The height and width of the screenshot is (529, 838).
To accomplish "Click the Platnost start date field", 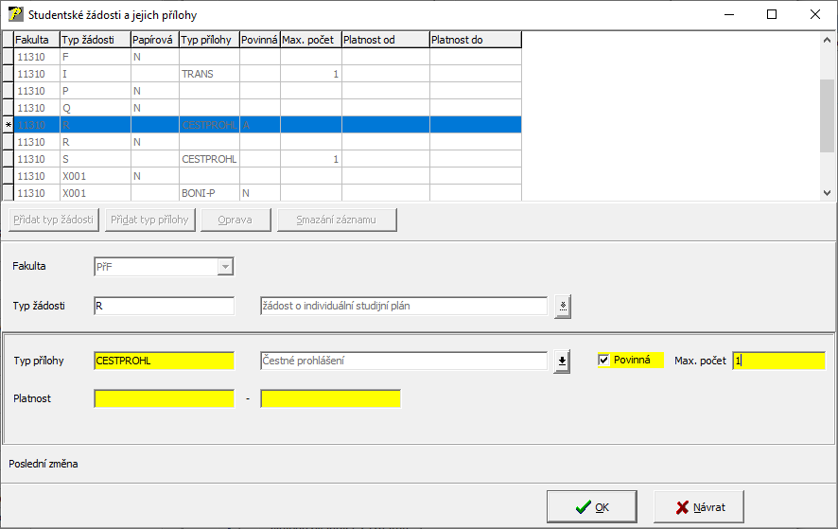I will click(164, 398).
